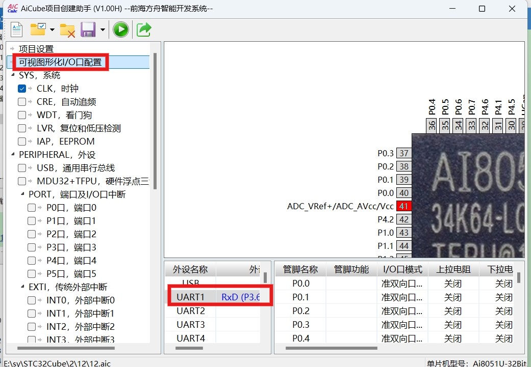Open project using the folder icon
The width and height of the screenshot is (531, 367).
(38, 30)
